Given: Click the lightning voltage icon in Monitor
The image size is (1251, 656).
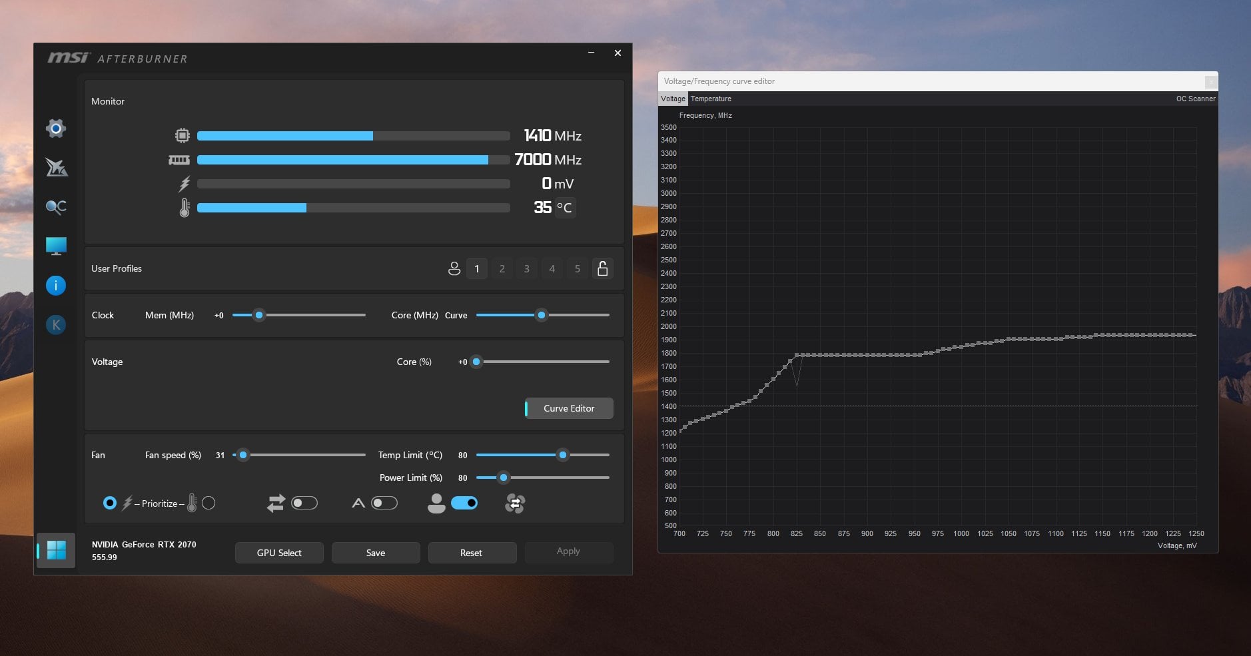Looking at the screenshot, I should [x=185, y=184].
